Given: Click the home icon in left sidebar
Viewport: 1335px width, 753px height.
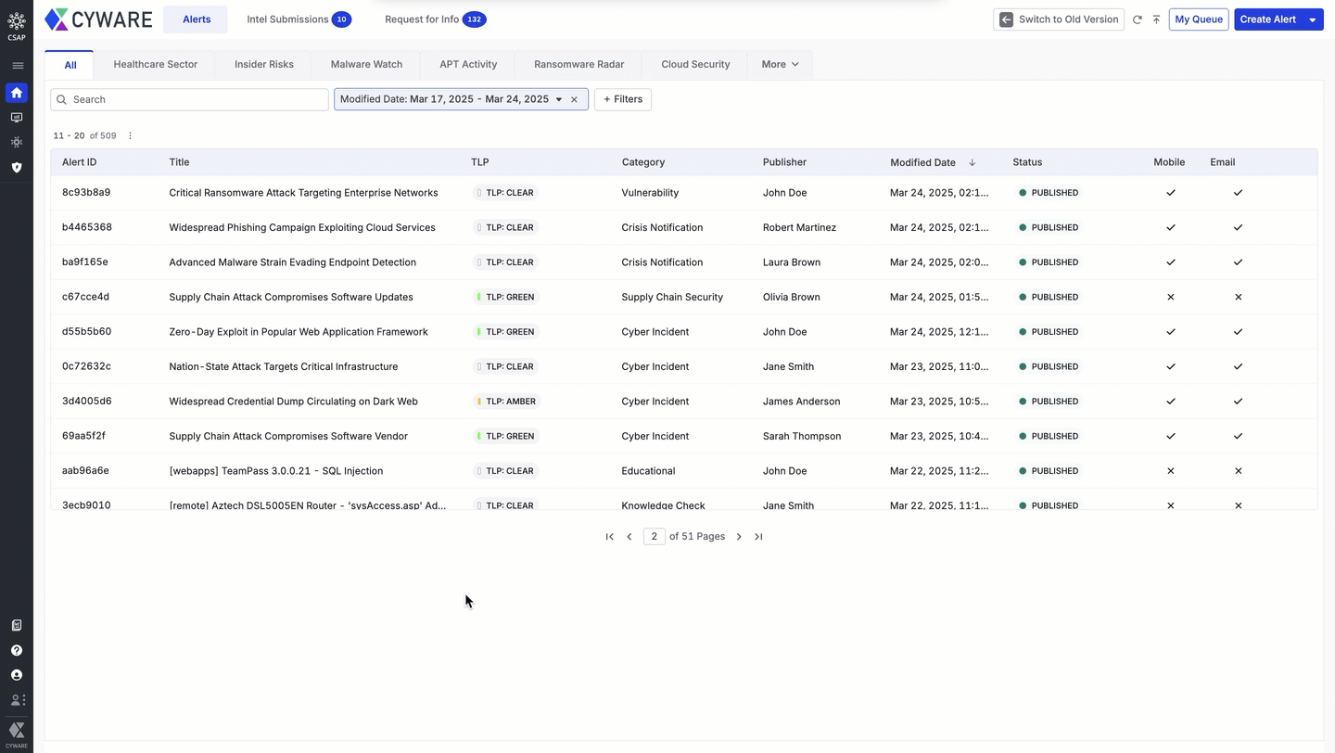Looking at the screenshot, I should tap(17, 93).
